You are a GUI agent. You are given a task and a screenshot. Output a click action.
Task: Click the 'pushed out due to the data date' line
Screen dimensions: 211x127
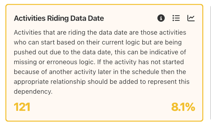click(63, 52)
